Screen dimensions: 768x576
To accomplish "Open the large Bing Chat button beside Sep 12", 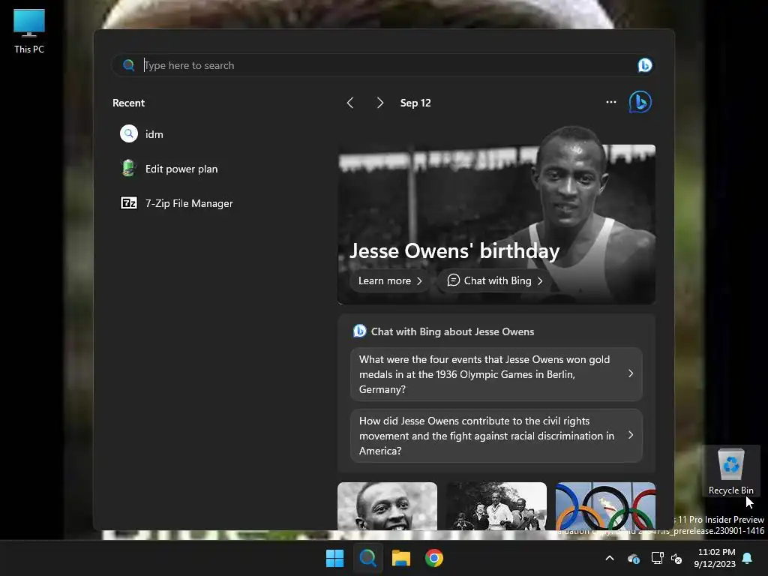I will [640, 102].
